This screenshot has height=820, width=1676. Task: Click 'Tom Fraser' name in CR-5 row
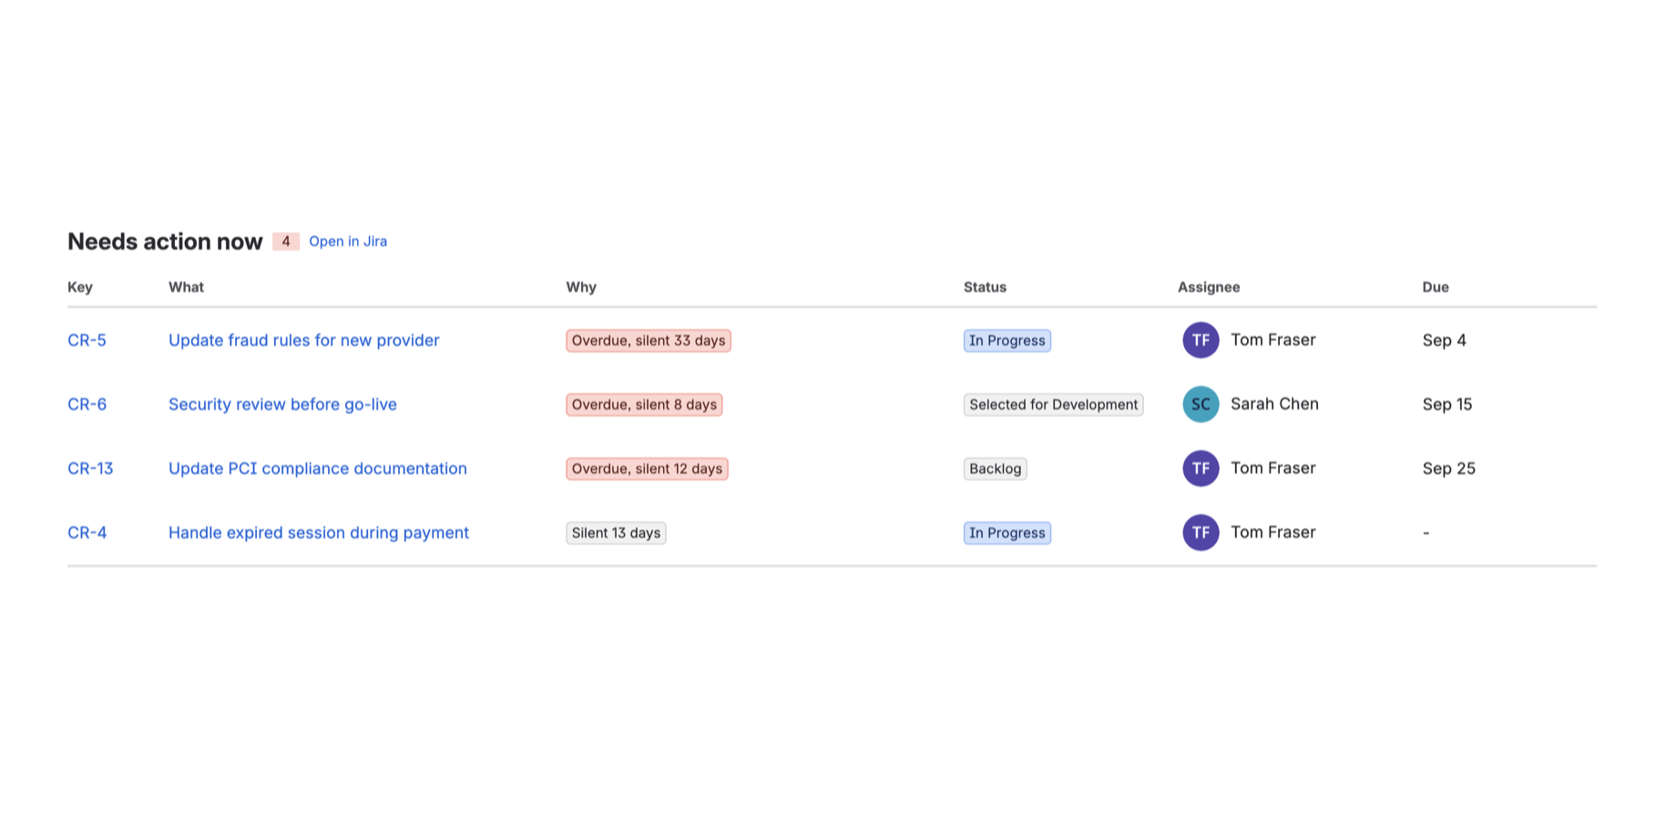[x=1273, y=340]
